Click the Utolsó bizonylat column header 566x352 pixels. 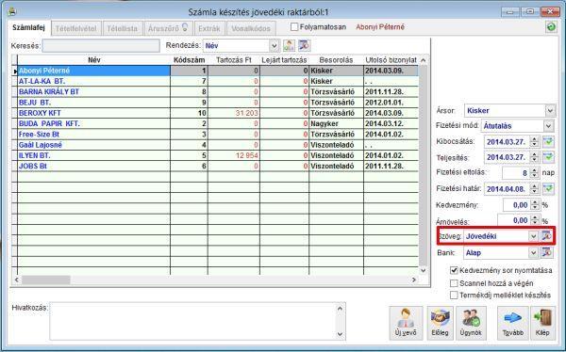click(x=391, y=60)
